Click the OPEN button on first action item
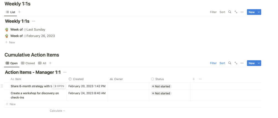The height and width of the screenshot is (118, 278). pos(59,86)
